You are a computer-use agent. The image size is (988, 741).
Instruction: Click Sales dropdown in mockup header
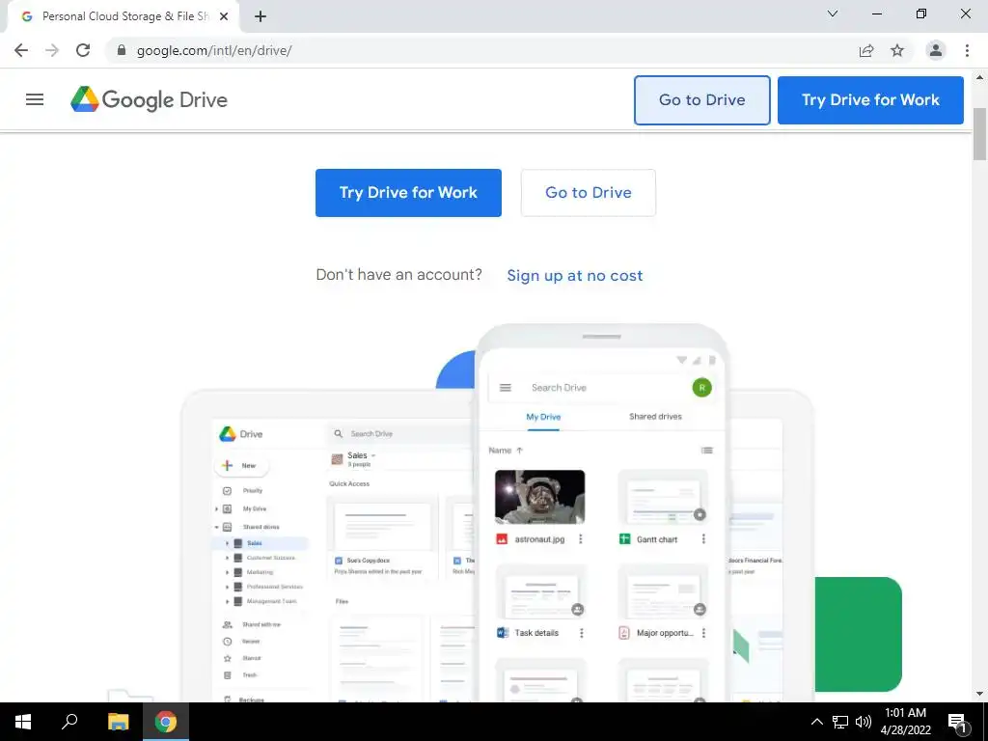(373, 455)
